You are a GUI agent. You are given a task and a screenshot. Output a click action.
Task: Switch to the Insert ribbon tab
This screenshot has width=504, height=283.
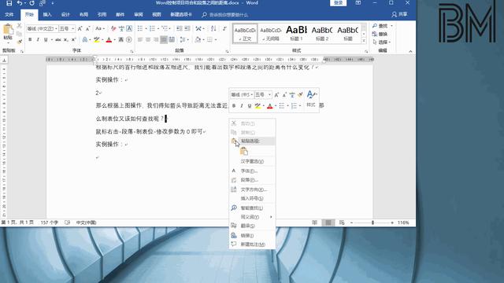(47, 14)
